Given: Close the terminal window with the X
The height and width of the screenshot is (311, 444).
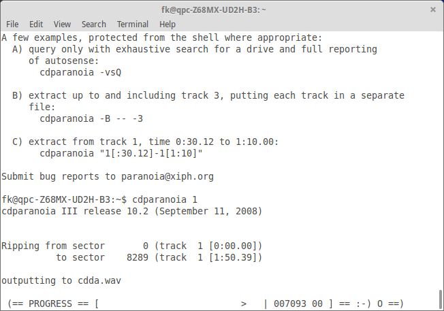Looking at the screenshot, I should coord(433,10).
